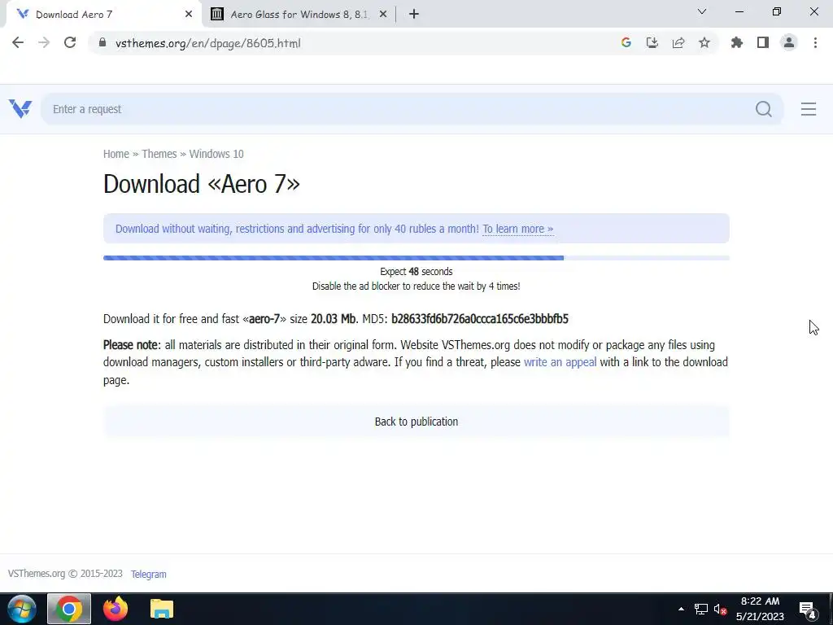833x625 pixels.
Task: Bookmark this page with the star icon
Action: click(x=704, y=42)
